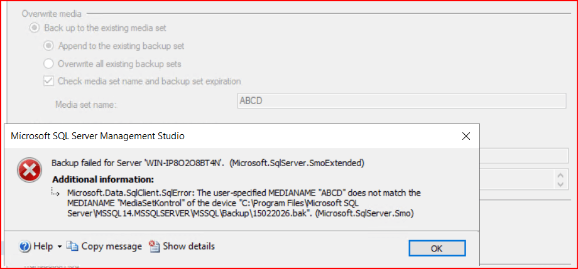
Task: Click the Help label text
Action: pos(43,246)
